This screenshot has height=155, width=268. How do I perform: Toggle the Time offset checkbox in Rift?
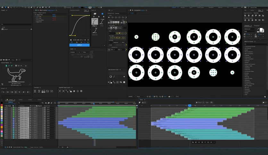[x=109, y=28]
